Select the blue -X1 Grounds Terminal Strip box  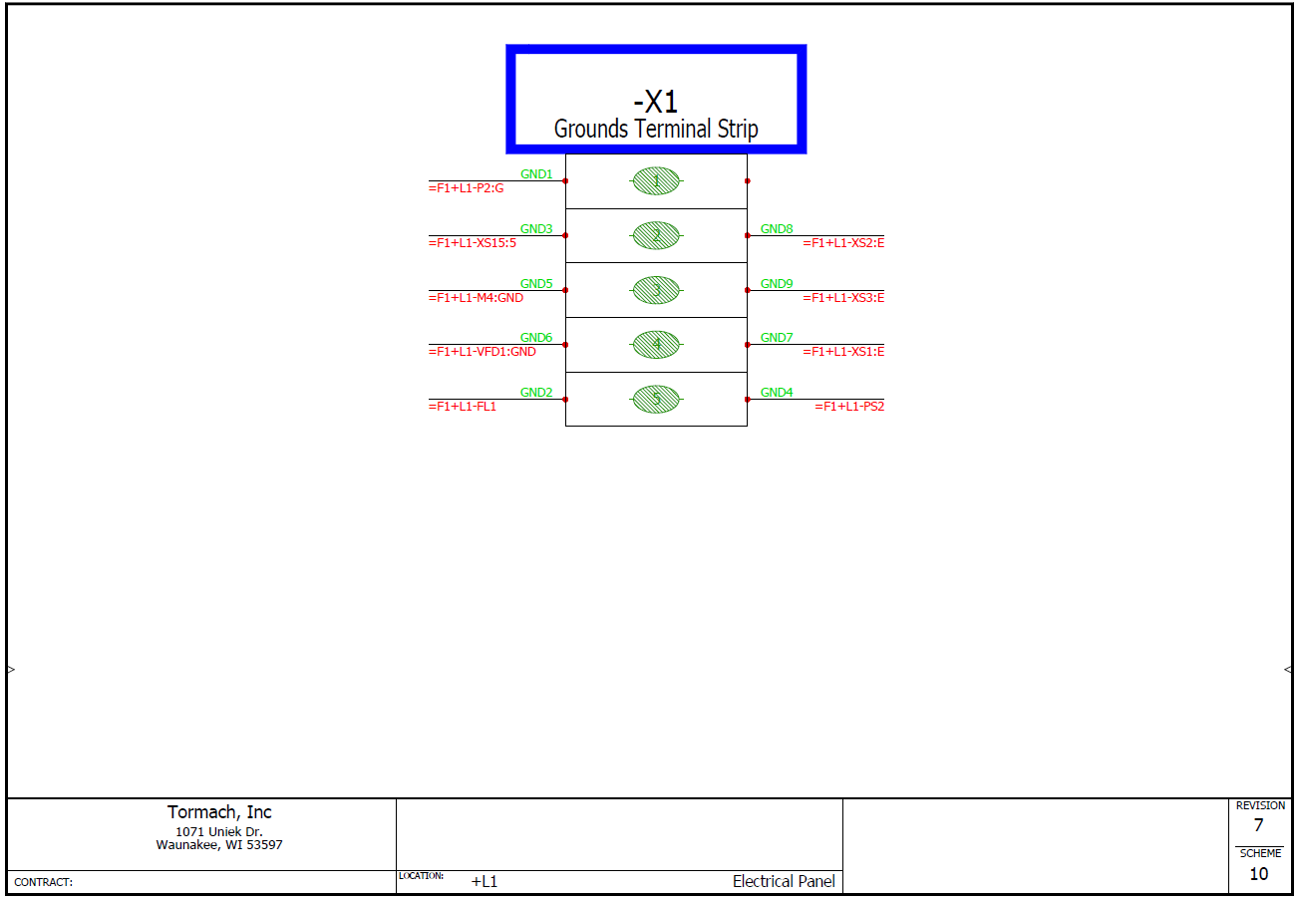tap(656, 100)
